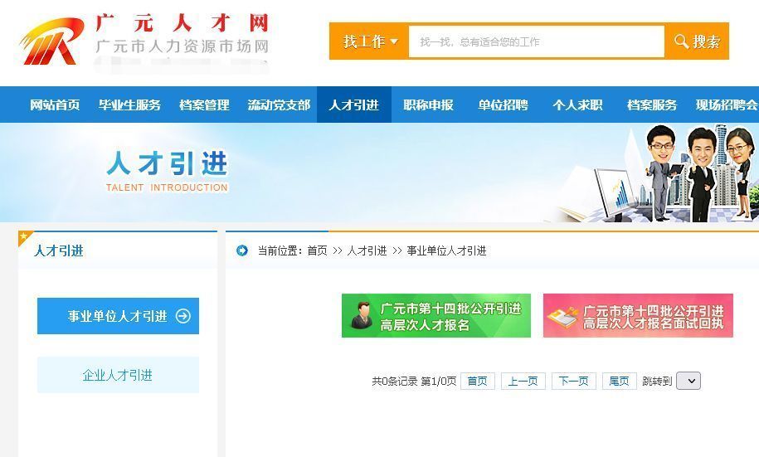Open 流动党支部 navigation item
759x457 pixels.
click(x=279, y=105)
